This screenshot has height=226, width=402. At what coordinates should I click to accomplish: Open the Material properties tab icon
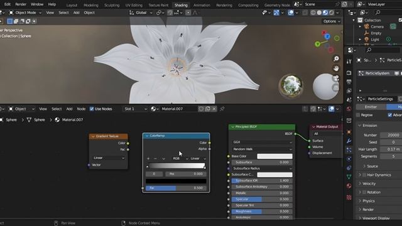pyautogui.click(x=349, y=186)
